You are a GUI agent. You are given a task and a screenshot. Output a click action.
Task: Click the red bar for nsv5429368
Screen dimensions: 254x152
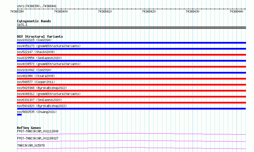pyautogui.click(x=131, y=91)
